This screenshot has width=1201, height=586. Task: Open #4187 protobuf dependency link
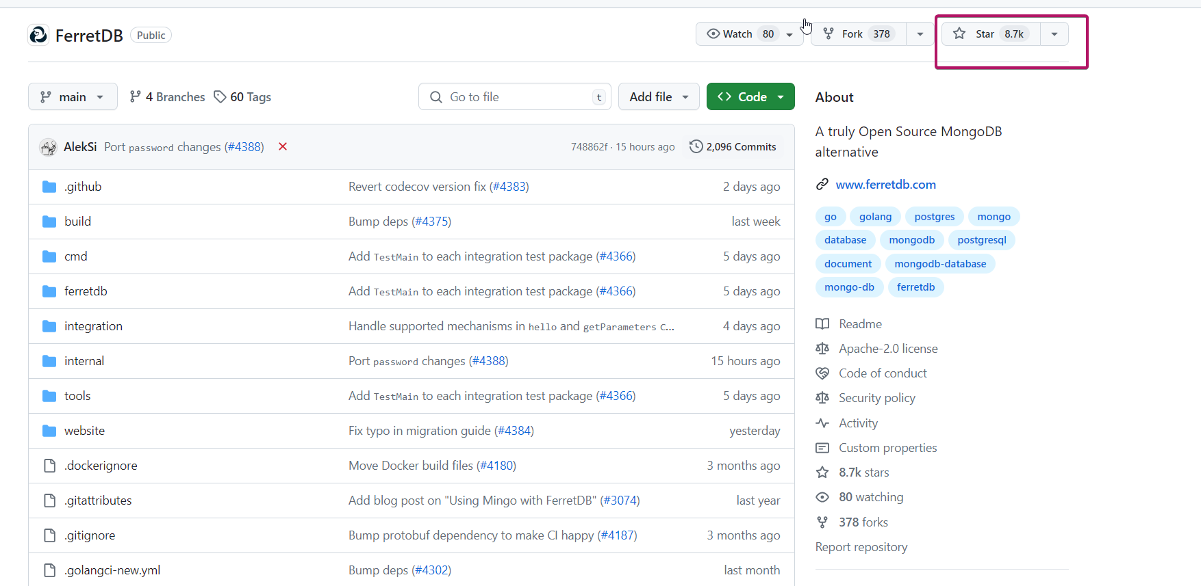point(618,535)
